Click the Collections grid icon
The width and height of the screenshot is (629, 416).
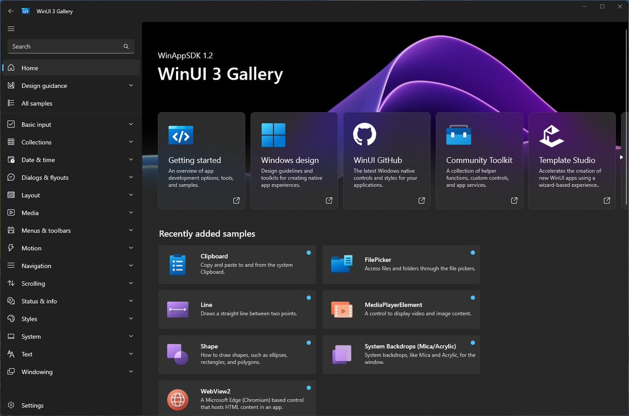(x=11, y=142)
